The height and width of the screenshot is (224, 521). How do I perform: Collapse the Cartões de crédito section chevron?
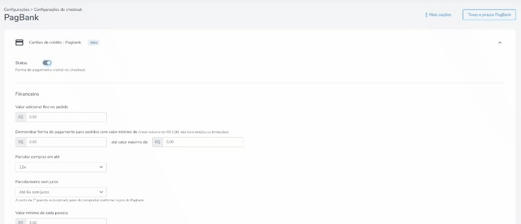tap(500, 43)
